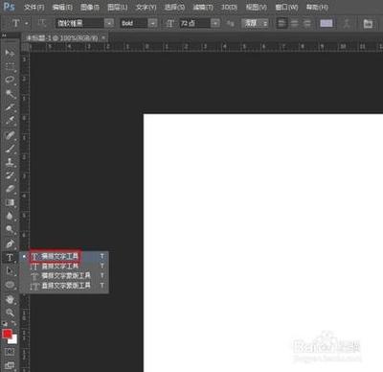383x372 pixels.
Task: Open the anti-aliasing method dropdown
Action: pos(256,23)
